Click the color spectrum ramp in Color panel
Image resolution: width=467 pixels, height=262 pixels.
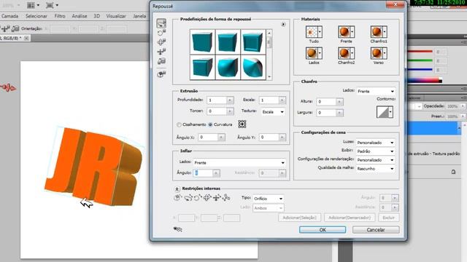coord(425,81)
